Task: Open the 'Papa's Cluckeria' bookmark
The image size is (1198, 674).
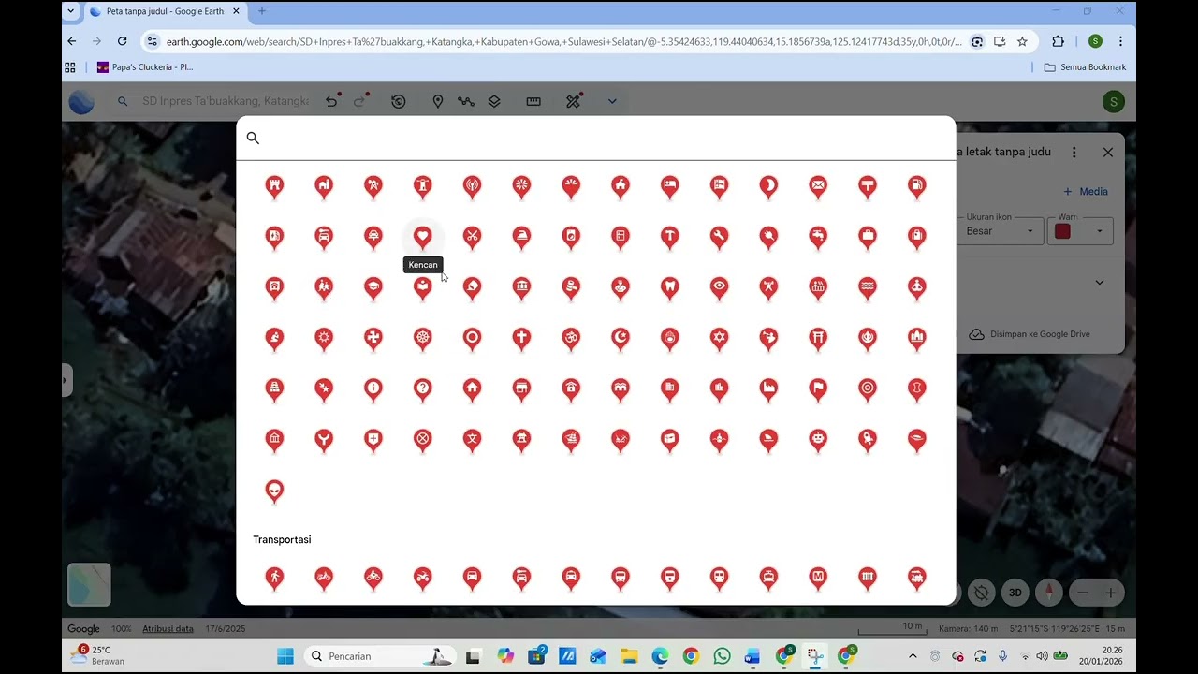Action: pyautogui.click(x=145, y=67)
